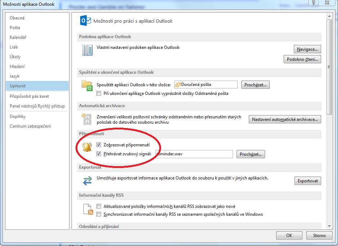Open Nastavení automatické archivace...
The image size is (338, 246).
pos(285,119)
